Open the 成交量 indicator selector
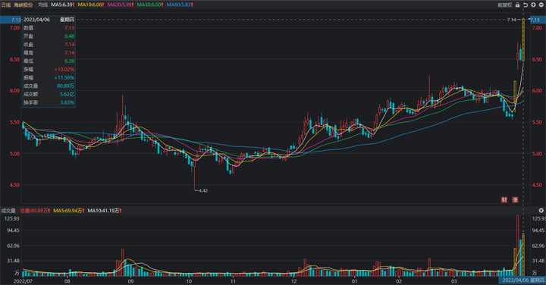 pos(8,211)
